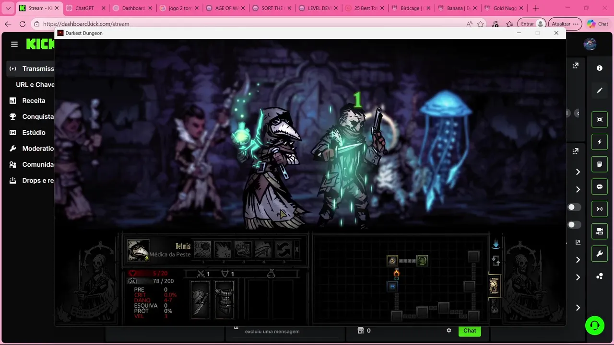
Task: Click the browser address bar URL
Action: pyautogui.click(x=86, y=24)
